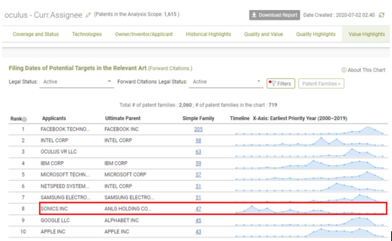392x241 pixels.
Task: Open the 57 link for Microsoft
Action: tap(198, 174)
